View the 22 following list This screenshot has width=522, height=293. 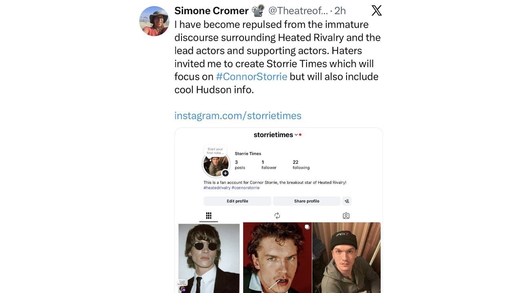coord(301,165)
